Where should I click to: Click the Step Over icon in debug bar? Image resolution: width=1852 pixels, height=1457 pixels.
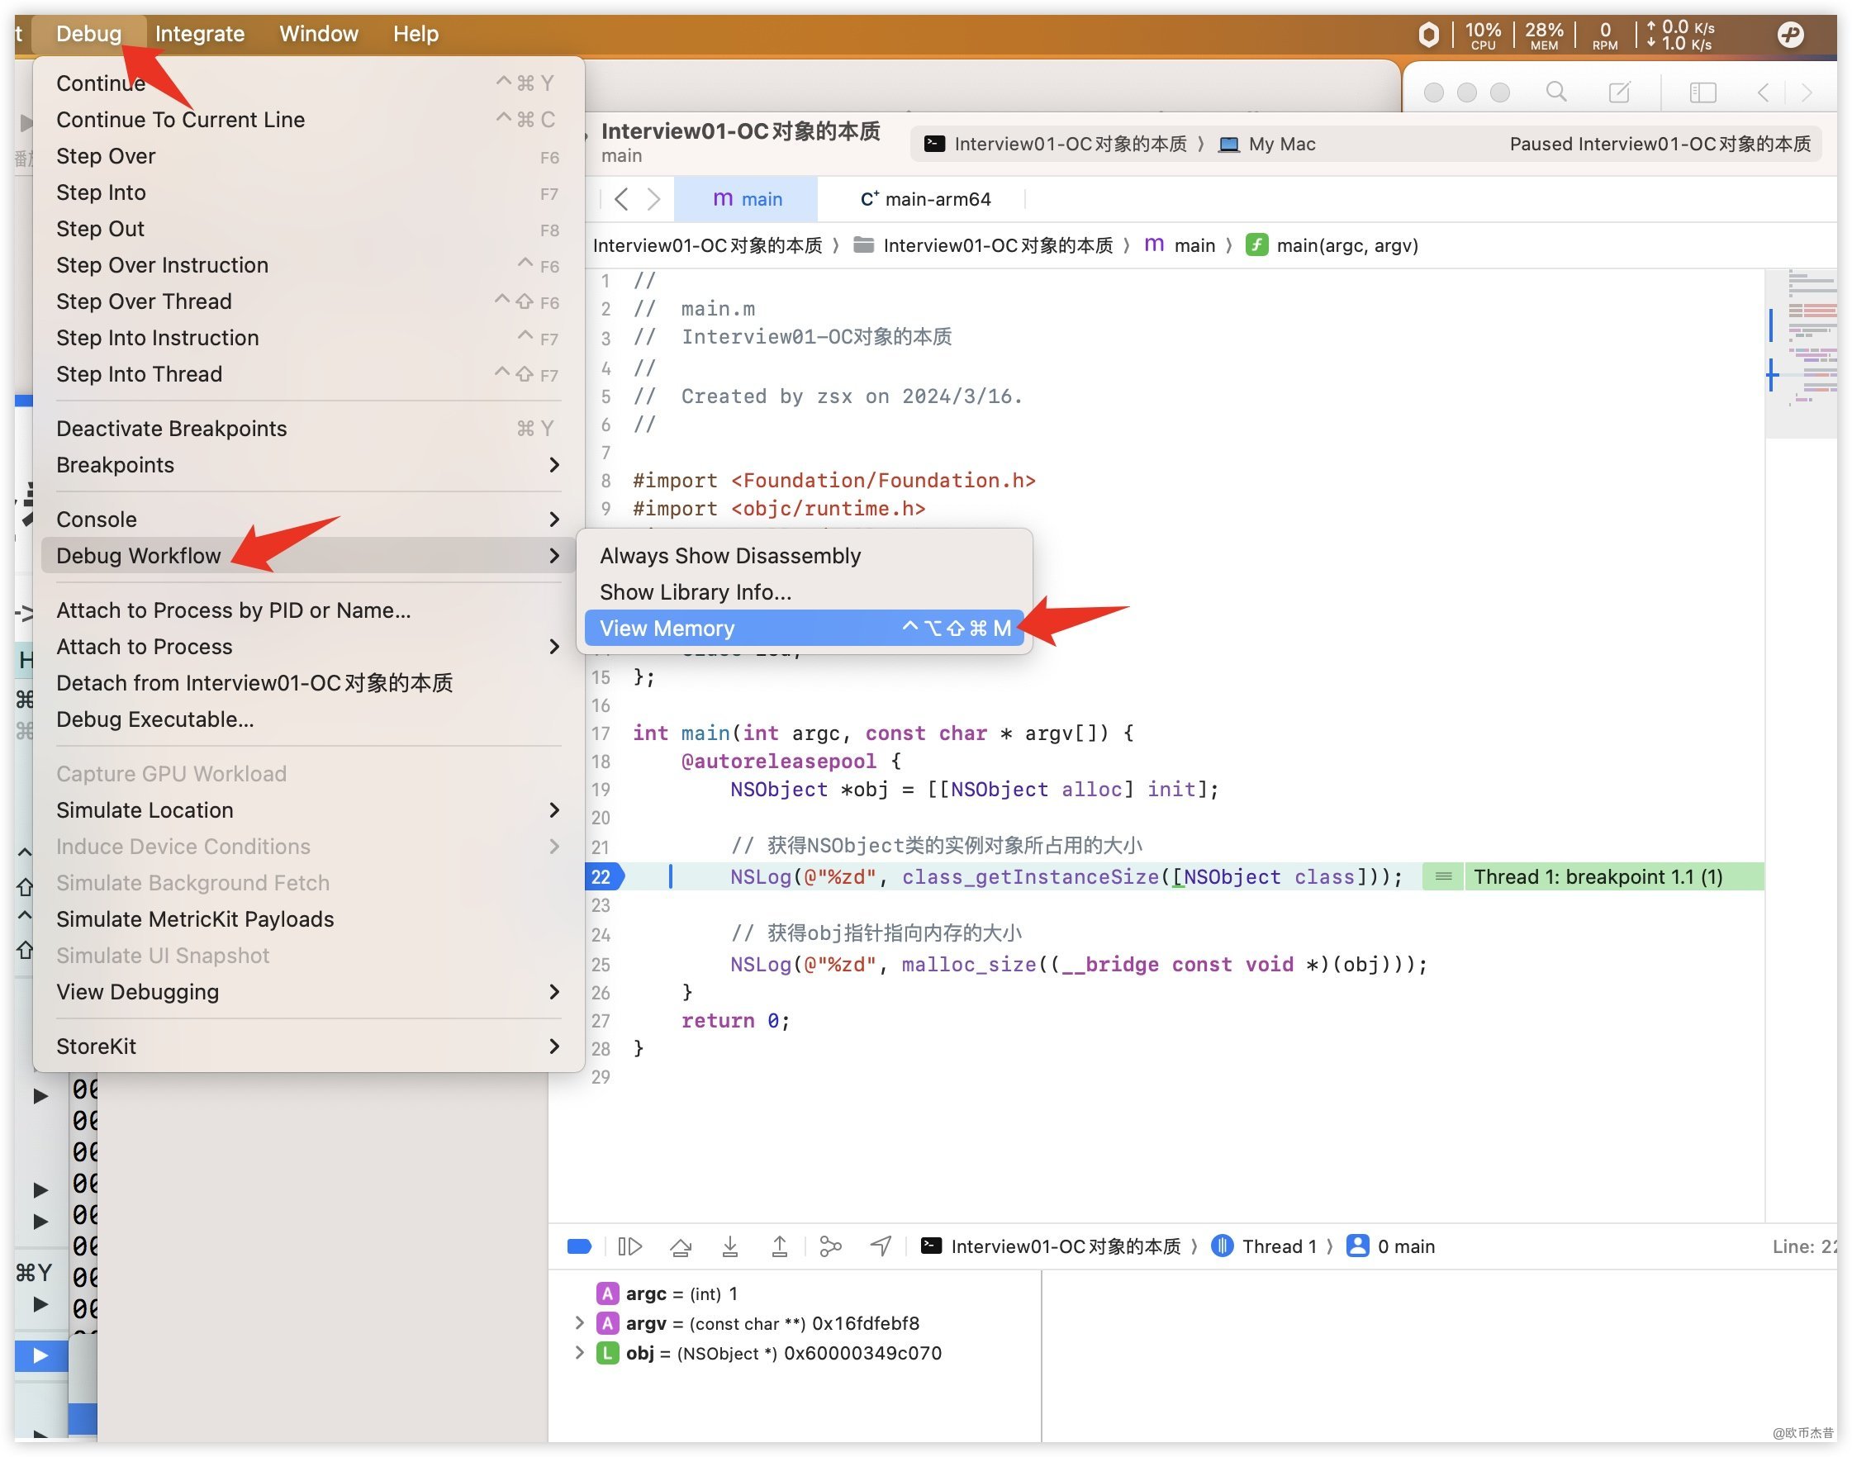click(680, 1246)
